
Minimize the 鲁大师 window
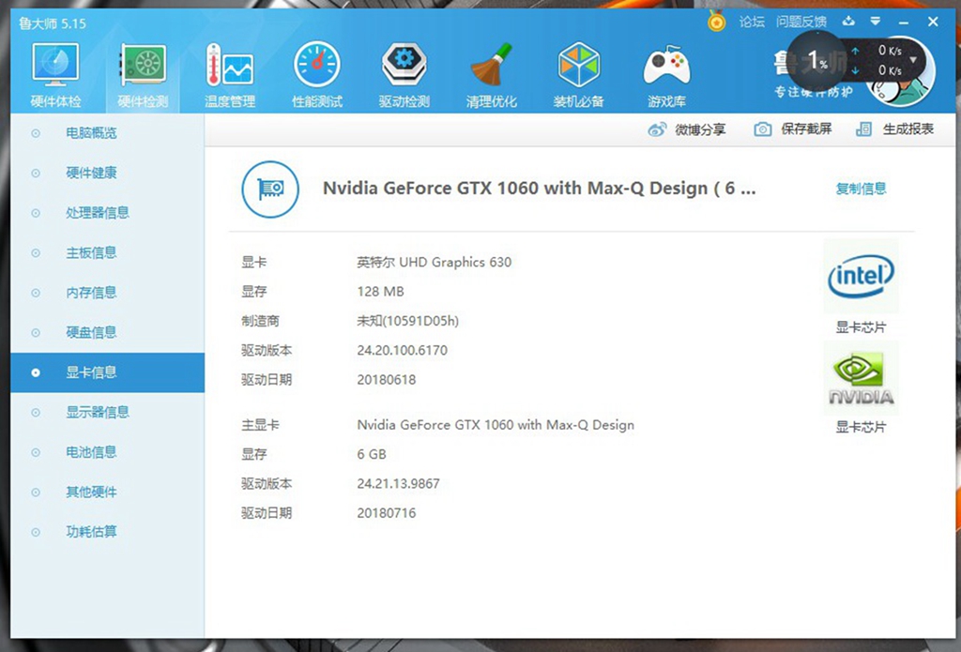904,23
